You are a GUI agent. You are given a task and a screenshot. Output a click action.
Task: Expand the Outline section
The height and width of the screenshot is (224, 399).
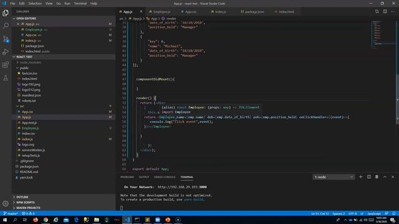tap(22, 197)
